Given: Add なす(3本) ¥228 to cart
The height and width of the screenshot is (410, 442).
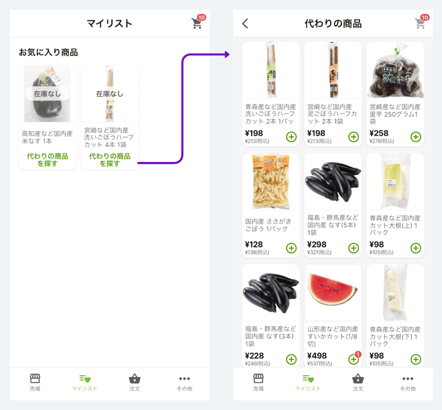Looking at the screenshot, I should (291, 359).
